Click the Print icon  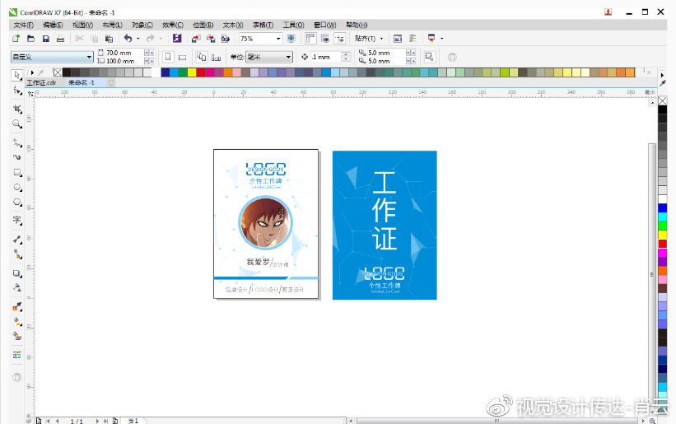[60, 39]
